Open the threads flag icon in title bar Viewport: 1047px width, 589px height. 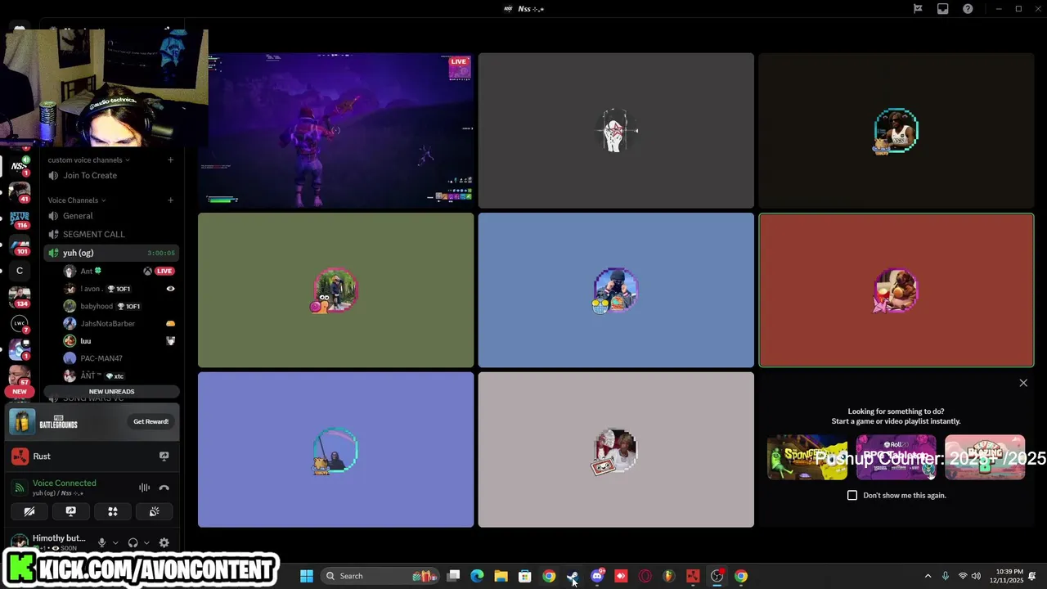pyautogui.click(x=918, y=9)
